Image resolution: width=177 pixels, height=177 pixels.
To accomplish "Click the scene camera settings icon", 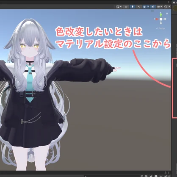I will [x=158, y=7].
